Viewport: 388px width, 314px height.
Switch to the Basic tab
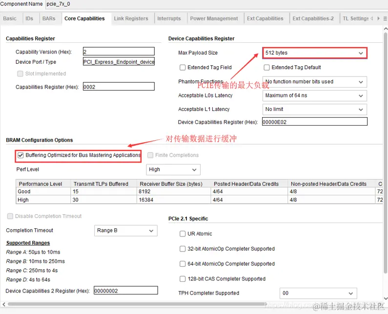[10, 18]
